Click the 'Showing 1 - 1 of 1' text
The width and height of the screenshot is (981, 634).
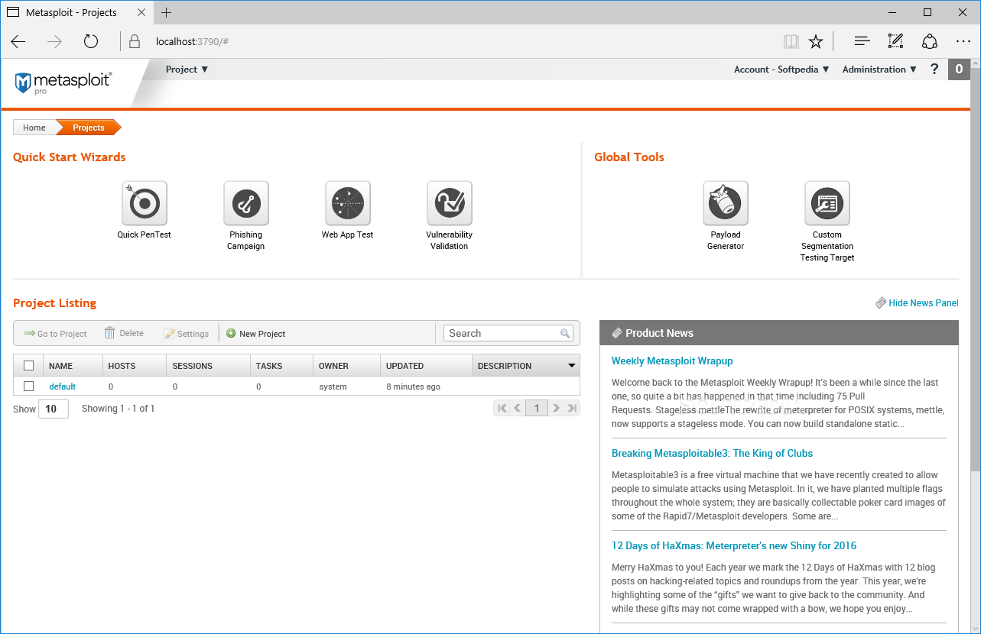tap(119, 409)
